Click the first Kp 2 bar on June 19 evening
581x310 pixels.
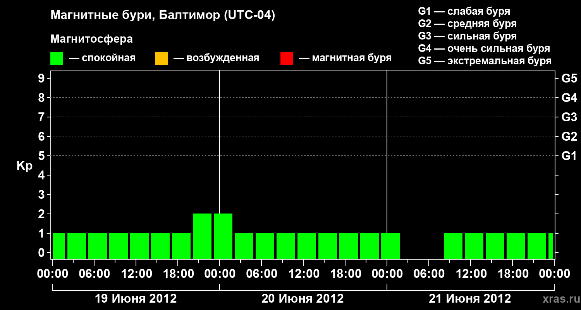(x=202, y=236)
